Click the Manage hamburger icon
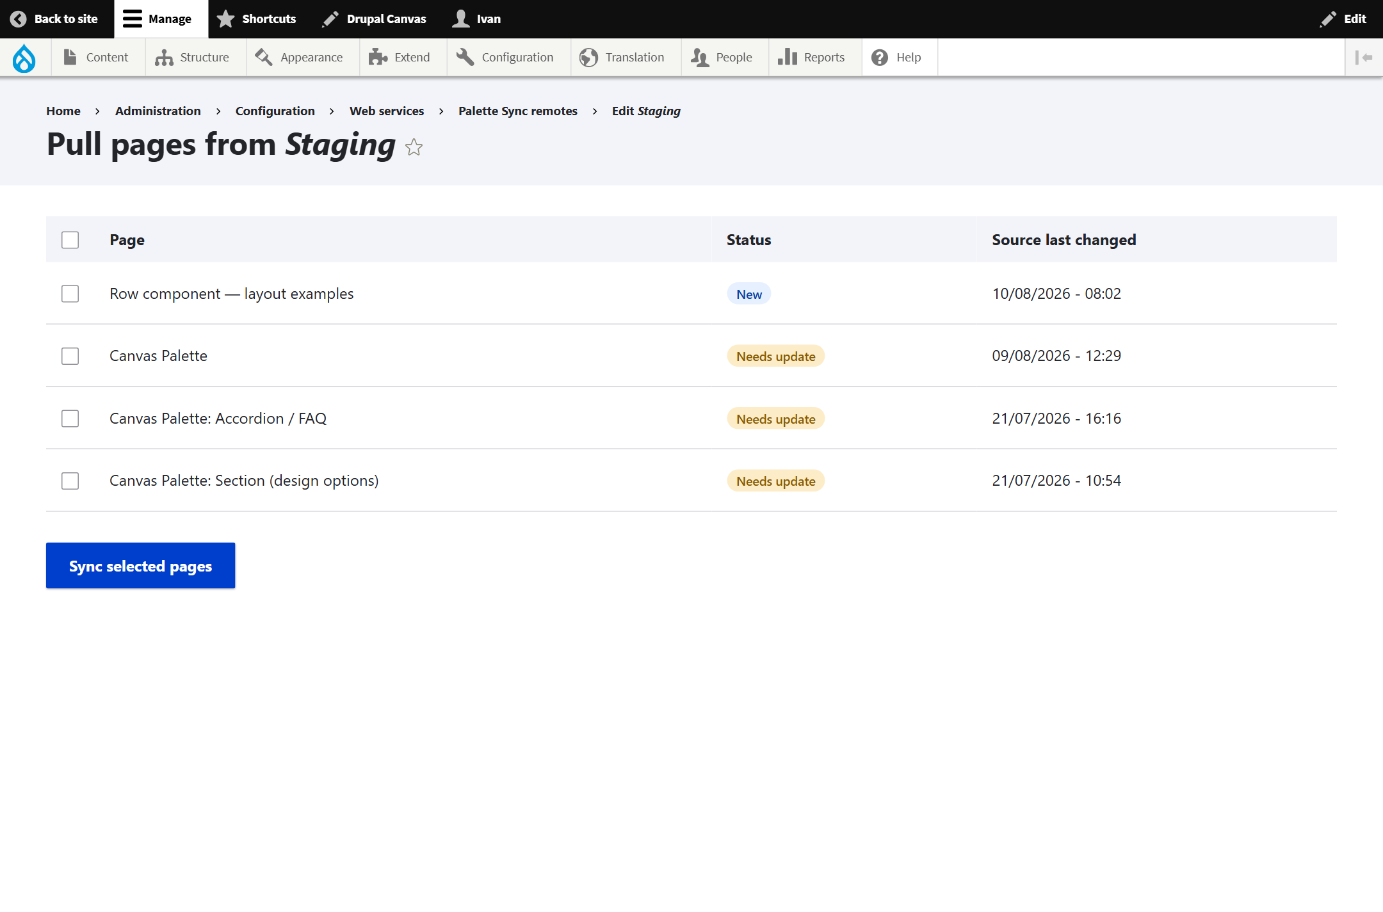The height and width of the screenshot is (912, 1383). coord(133,19)
